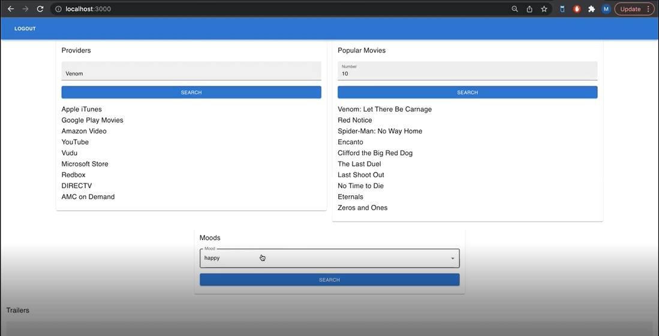
Task: Open the Extensions puzzle piece menu
Action: coord(591,9)
